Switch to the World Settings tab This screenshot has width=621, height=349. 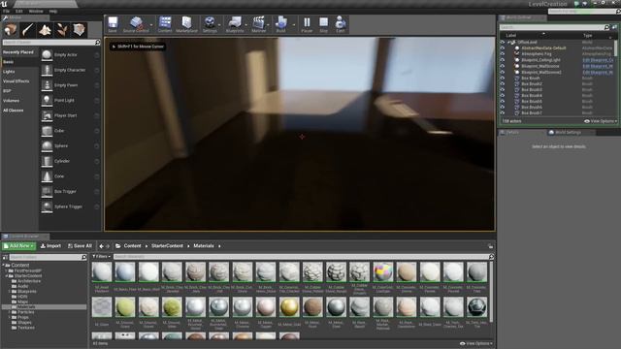tap(565, 133)
